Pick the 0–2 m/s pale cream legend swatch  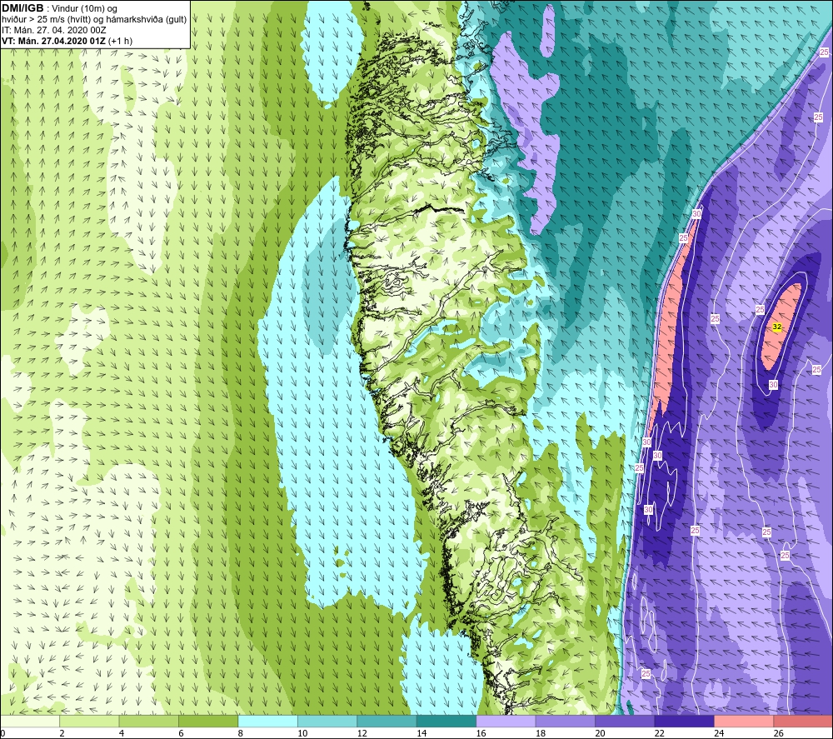pos(30,721)
